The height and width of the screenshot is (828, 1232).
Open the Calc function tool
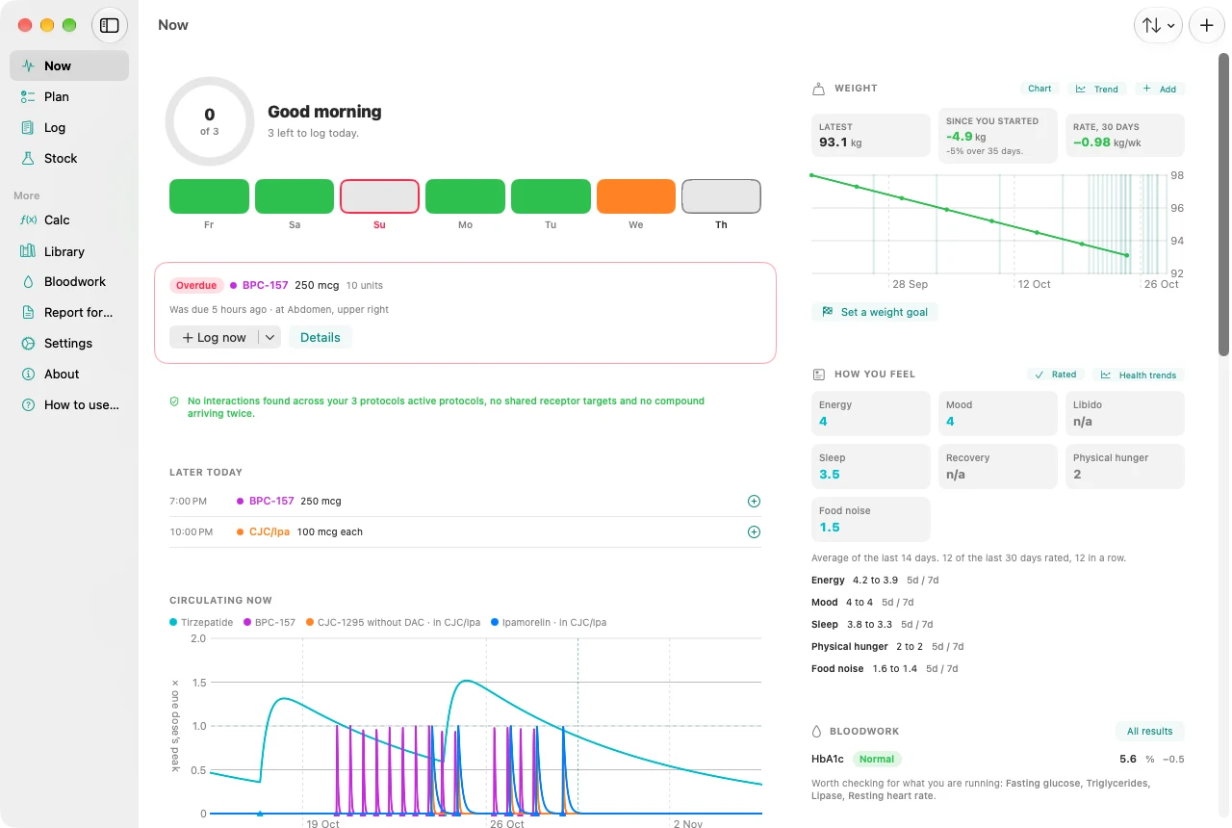(69, 220)
